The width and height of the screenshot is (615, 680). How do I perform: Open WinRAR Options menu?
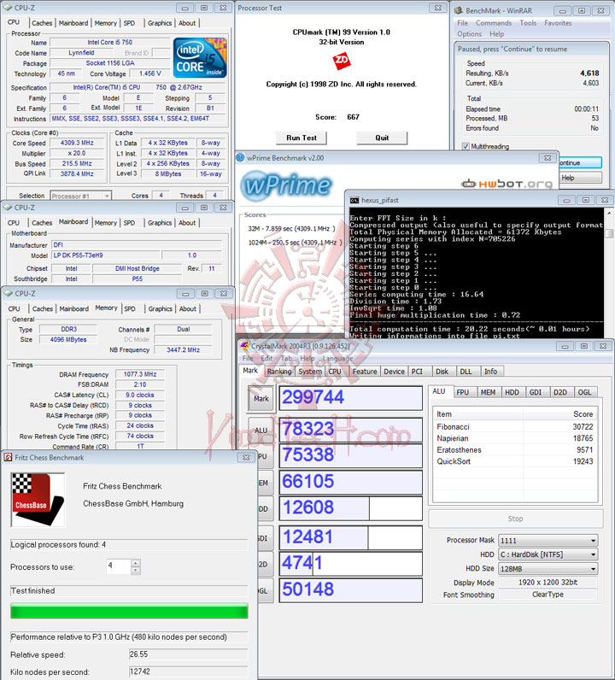click(x=469, y=34)
